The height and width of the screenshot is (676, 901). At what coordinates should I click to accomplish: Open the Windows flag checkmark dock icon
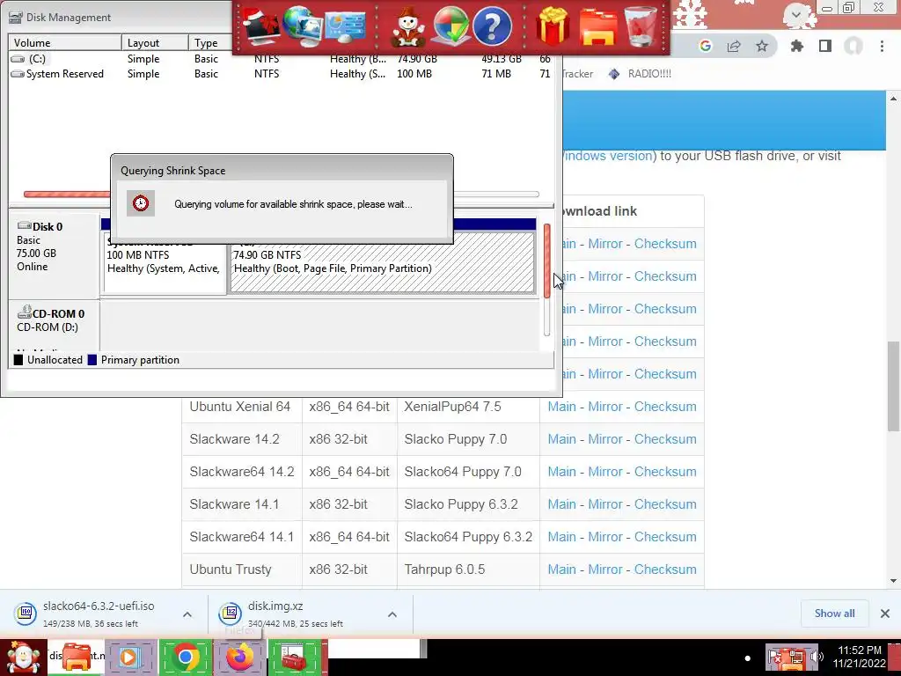pos(450,26)
